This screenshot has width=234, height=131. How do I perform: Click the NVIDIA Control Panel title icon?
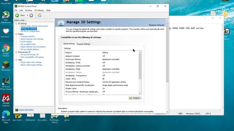click(x=16, y=6)
